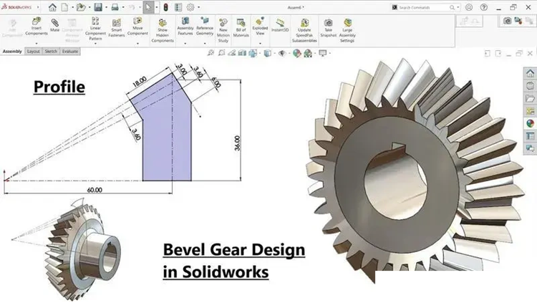Image resolution: width=537 pixels, height=303 pixels.
Task: Click Linear Component Pattern tool
Action: click(95, 29)
